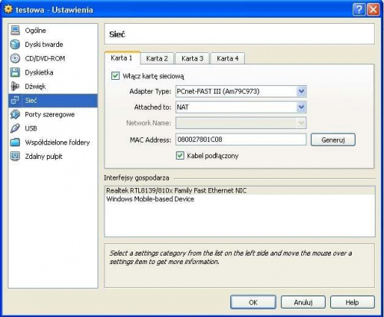Image resolution: width=384 pixels, height=317 pixels.
Task: Select the Dyskietka floppy icon
Action: click(x=15, y=72)
